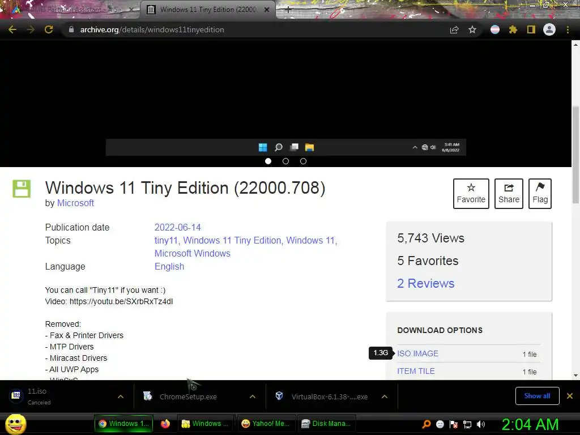
Task: Click the 'Windows 11,' topic link
Action: coord(312,240)
